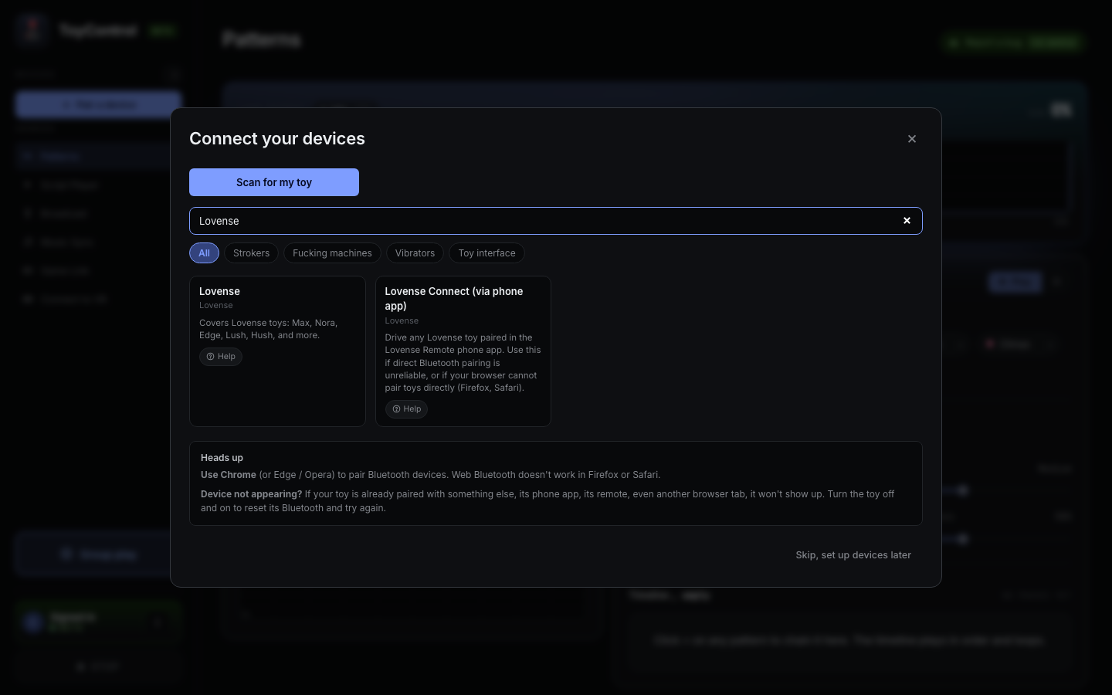Filter by Toy interface

pyautogui.click(x=486, y=253)
